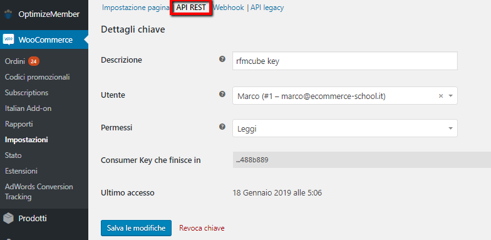The image size is (491, 240).
Task: Click the WooCommerce logo icon in sidebar
Action: tap(8, 39)
